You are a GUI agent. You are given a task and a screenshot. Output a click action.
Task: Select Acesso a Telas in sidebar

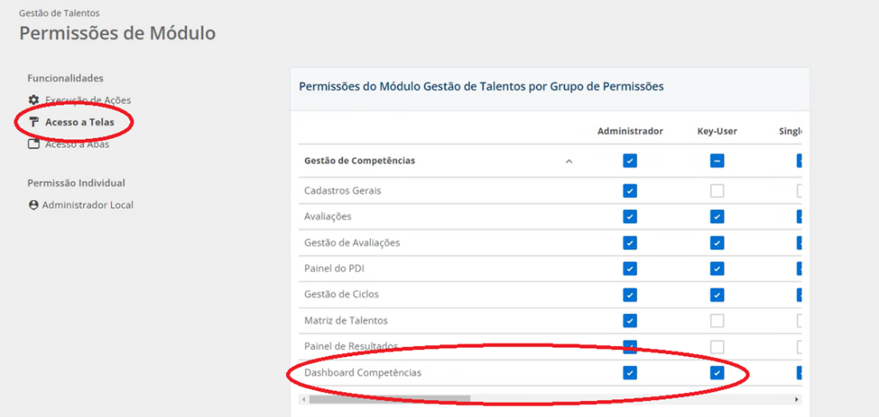click(79, 122)
